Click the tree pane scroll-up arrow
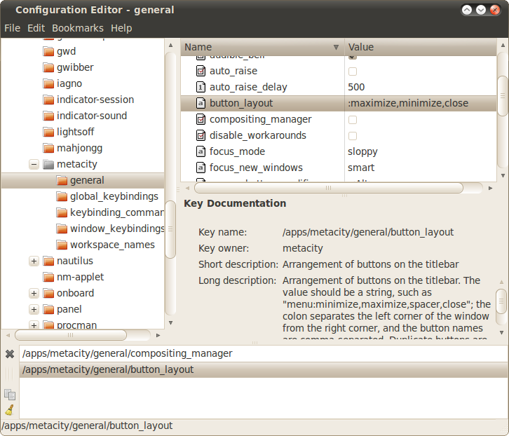 (170, 46)
